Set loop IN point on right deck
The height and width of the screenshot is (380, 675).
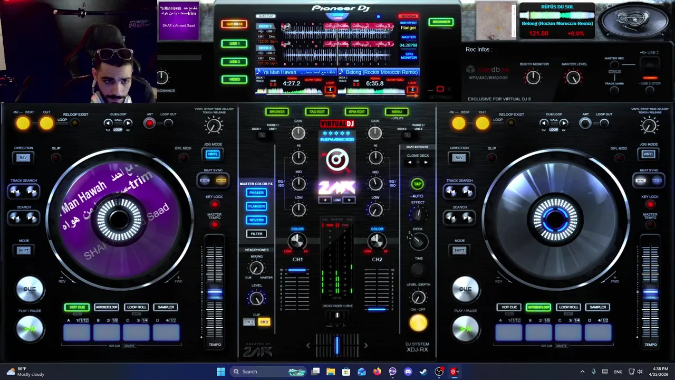(x=458, y=123)
